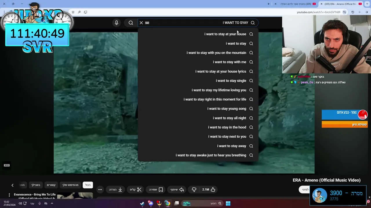Like the video (2.1M thumbs up)
371x208 pixels.
(x=209, y=190)
